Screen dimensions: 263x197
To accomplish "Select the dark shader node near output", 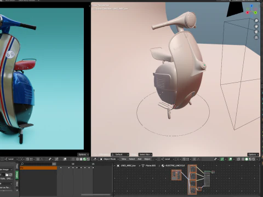I will pos(207,178).
